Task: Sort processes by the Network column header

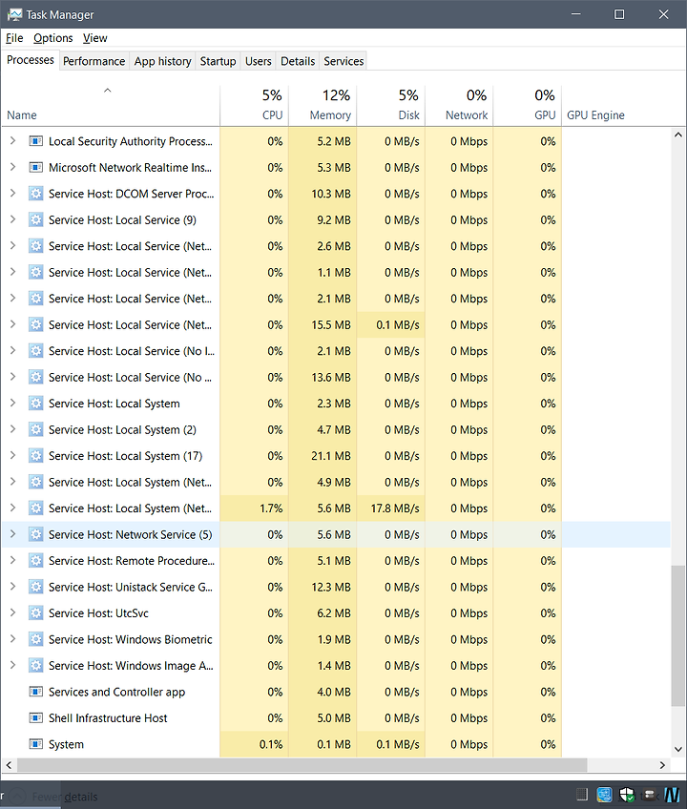Action: (x=459, y=105)
